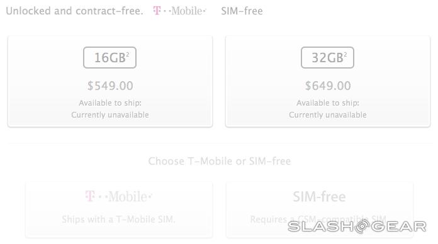This screenshot has width=438, height=244.
Task: Select the 16GB capacity badge
Action: pyautogui.click(x=109, y=57)
